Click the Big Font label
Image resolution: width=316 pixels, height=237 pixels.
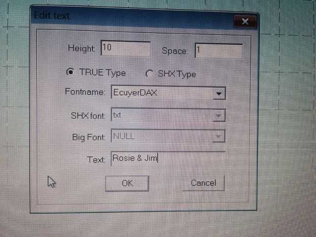(89, 137)
